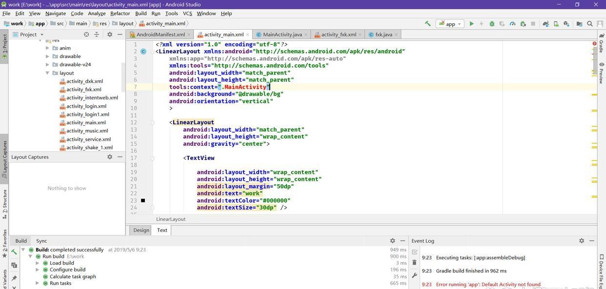Open the Project view selector dropdown
The height and width of the screenshot is (289, 606).
[x=28, y=35]
